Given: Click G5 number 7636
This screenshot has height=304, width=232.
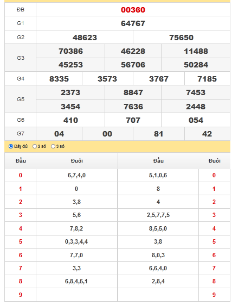Looking at the screenshot, I should (x=133, y=107).
